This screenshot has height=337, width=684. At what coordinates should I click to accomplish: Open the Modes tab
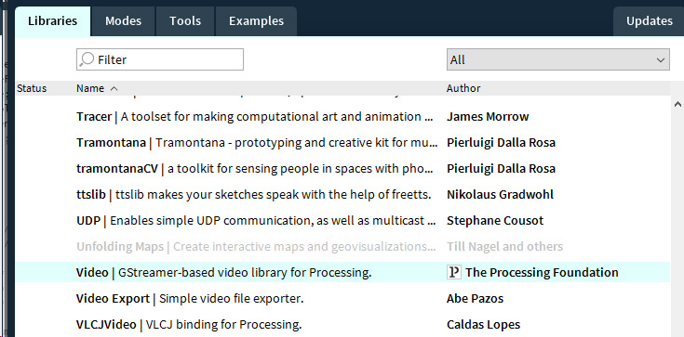(124, 21)
